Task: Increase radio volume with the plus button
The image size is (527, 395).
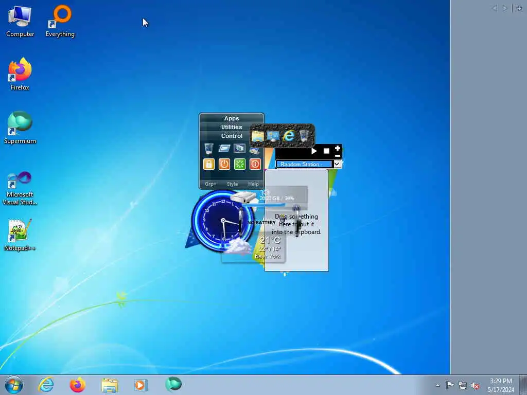Action: coord(338,148)
